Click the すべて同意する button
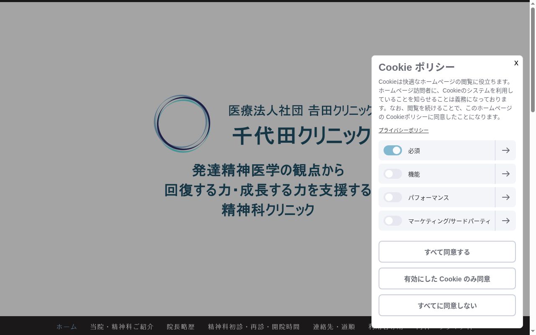This screenshot has width=536, height=335. (447, 252)
